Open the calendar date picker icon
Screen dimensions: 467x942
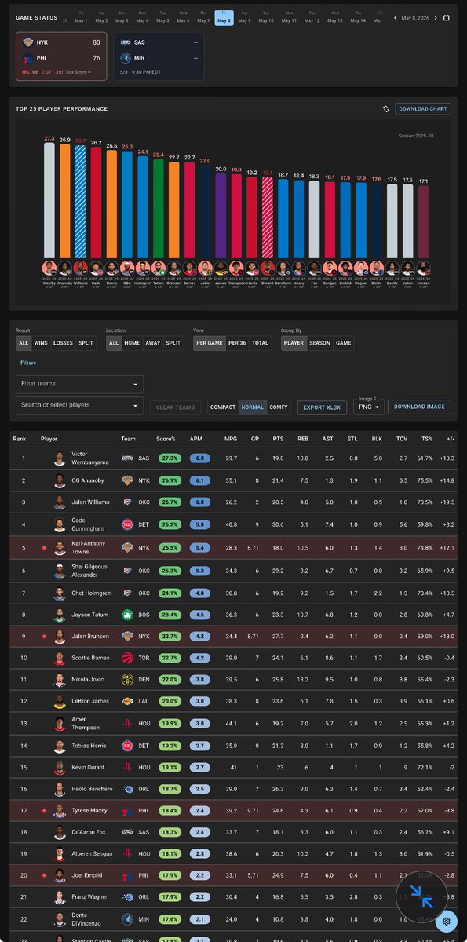click(447, 18)
